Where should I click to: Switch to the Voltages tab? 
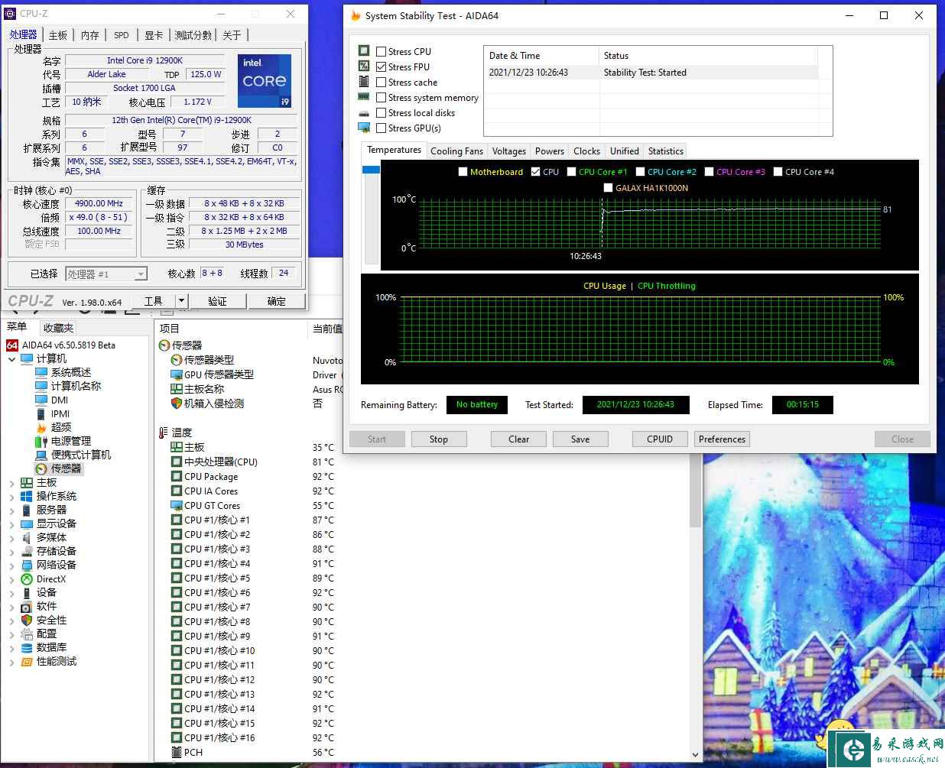tap(509, 151)
